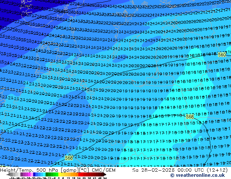Click the cyan swatch in color legend

pyautogui.click(x=44, y=174)
